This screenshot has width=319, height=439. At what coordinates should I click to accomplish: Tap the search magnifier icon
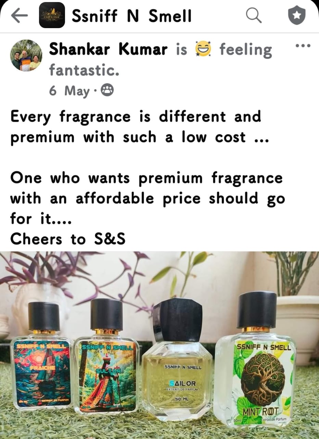click(x=254, y=15)
